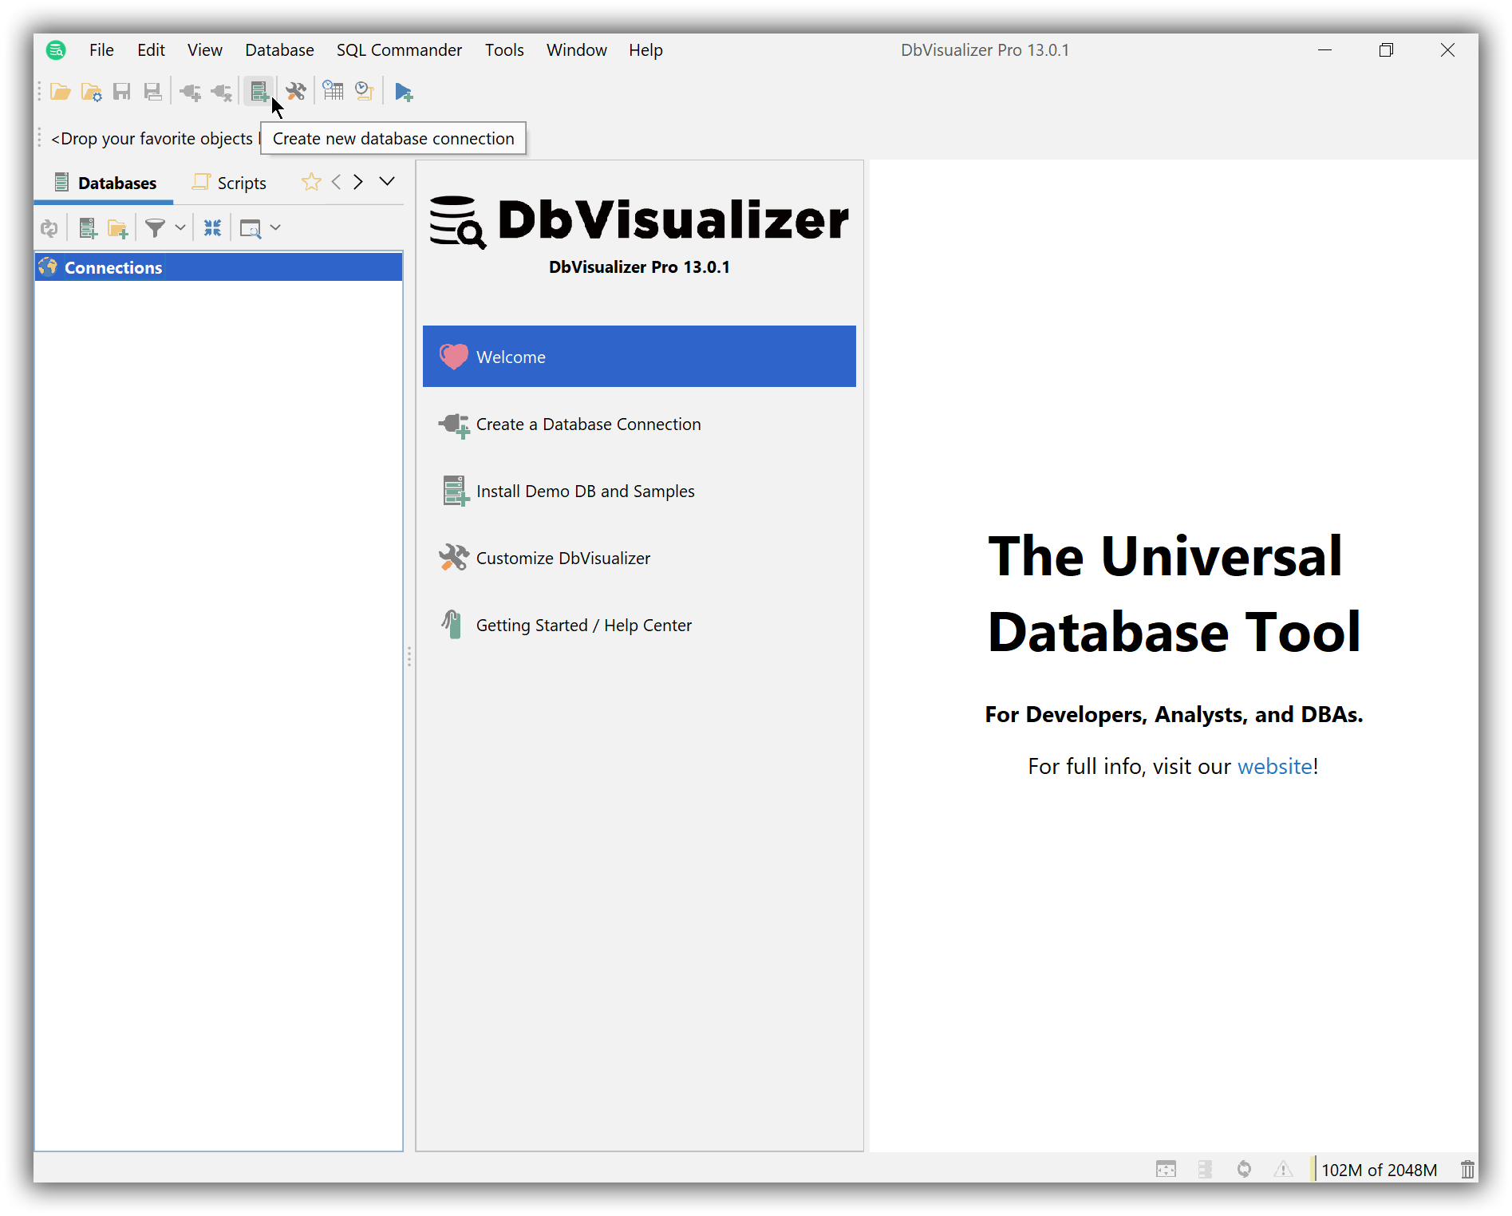The height and width of the screenshot is (1216, 1512).
Task: Click the Create new database connection toolbar icon
Action: [x=259, y=92]
